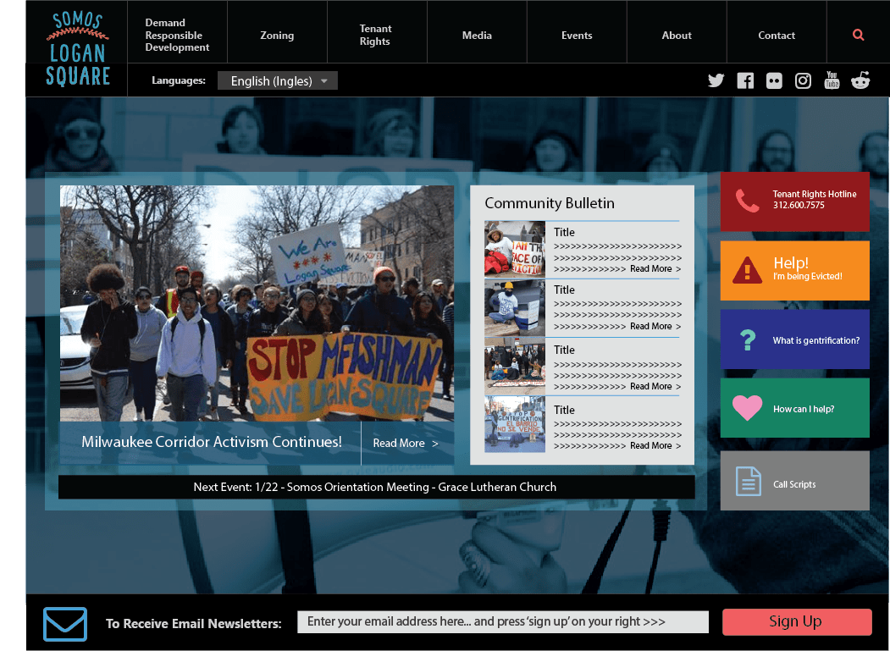The width and height of the screenshot is (890, 651).
Task: Open the Twitter social icon
Action: coord(716,80)
